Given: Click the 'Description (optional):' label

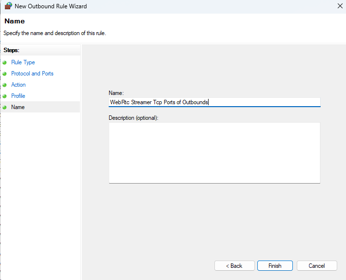Looking at the screenshot, I should click(133, 118).
